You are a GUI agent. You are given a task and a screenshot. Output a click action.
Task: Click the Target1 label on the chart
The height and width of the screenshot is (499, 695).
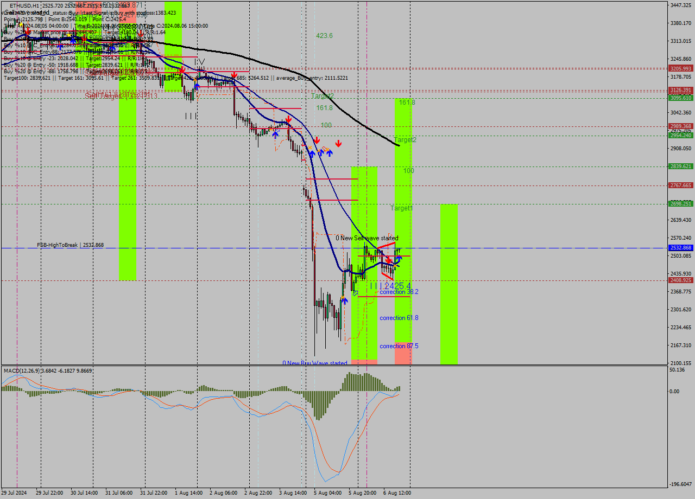(x=402, y=208)
